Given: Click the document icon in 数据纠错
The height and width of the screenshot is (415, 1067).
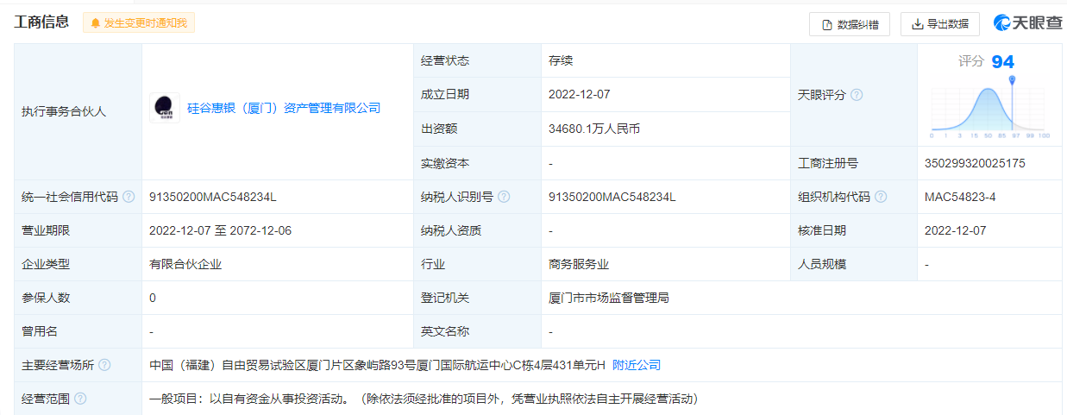Looking at the screenshot, I should [827, 24].
